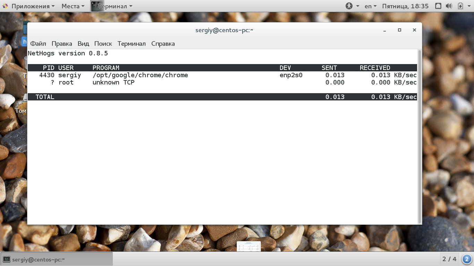The height and width of the screenshot is (266, 474).
Task: Click the accessibility icon in top panel
Action: click(x=349, y=6)
